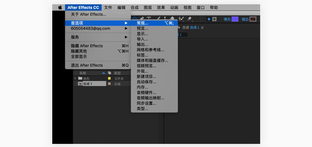Open the 描边 stroke color swatch

pos(253,19)
